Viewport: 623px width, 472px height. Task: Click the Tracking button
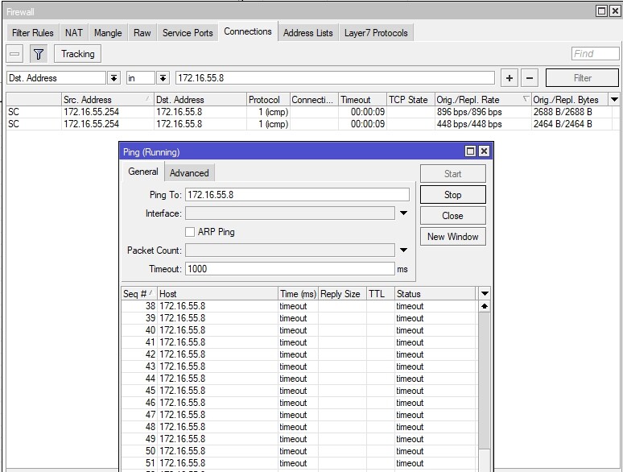tap(77, 54)
